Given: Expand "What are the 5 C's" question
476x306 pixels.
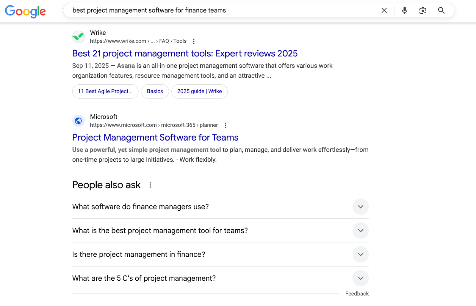Looking at the screenshot, I should coord(360,278).
